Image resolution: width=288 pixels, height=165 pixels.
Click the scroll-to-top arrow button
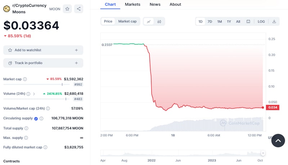tap(278, 141)
